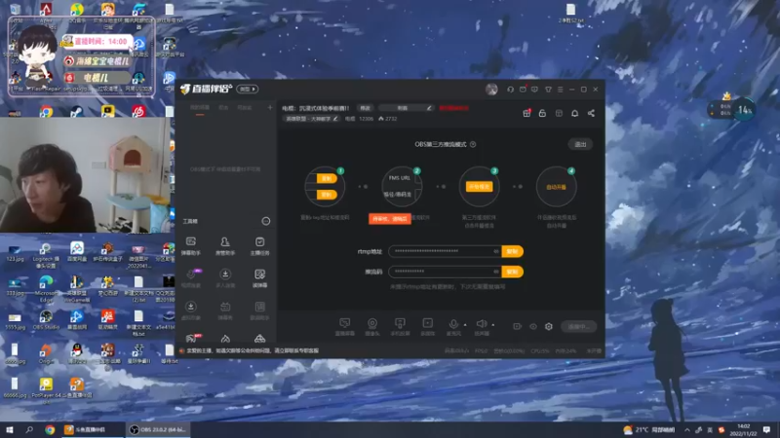
Task: Add the camera source from bottom toolbar
Action: coord(372,326)
